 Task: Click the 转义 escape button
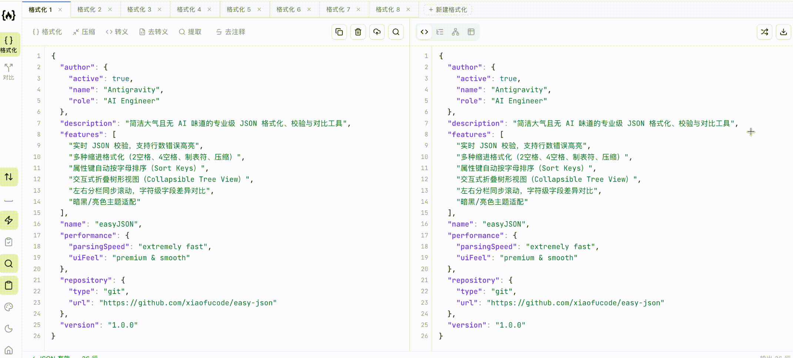tap(117, 32)
